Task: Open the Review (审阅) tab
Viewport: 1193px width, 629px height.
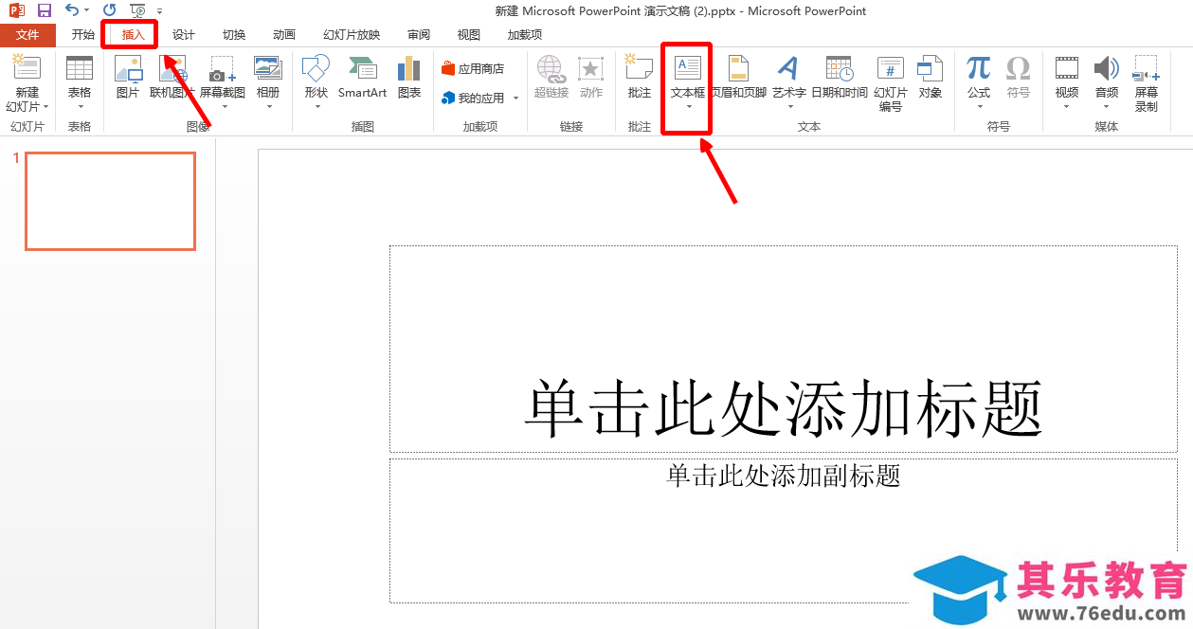Action: click(x=419, y=35)
